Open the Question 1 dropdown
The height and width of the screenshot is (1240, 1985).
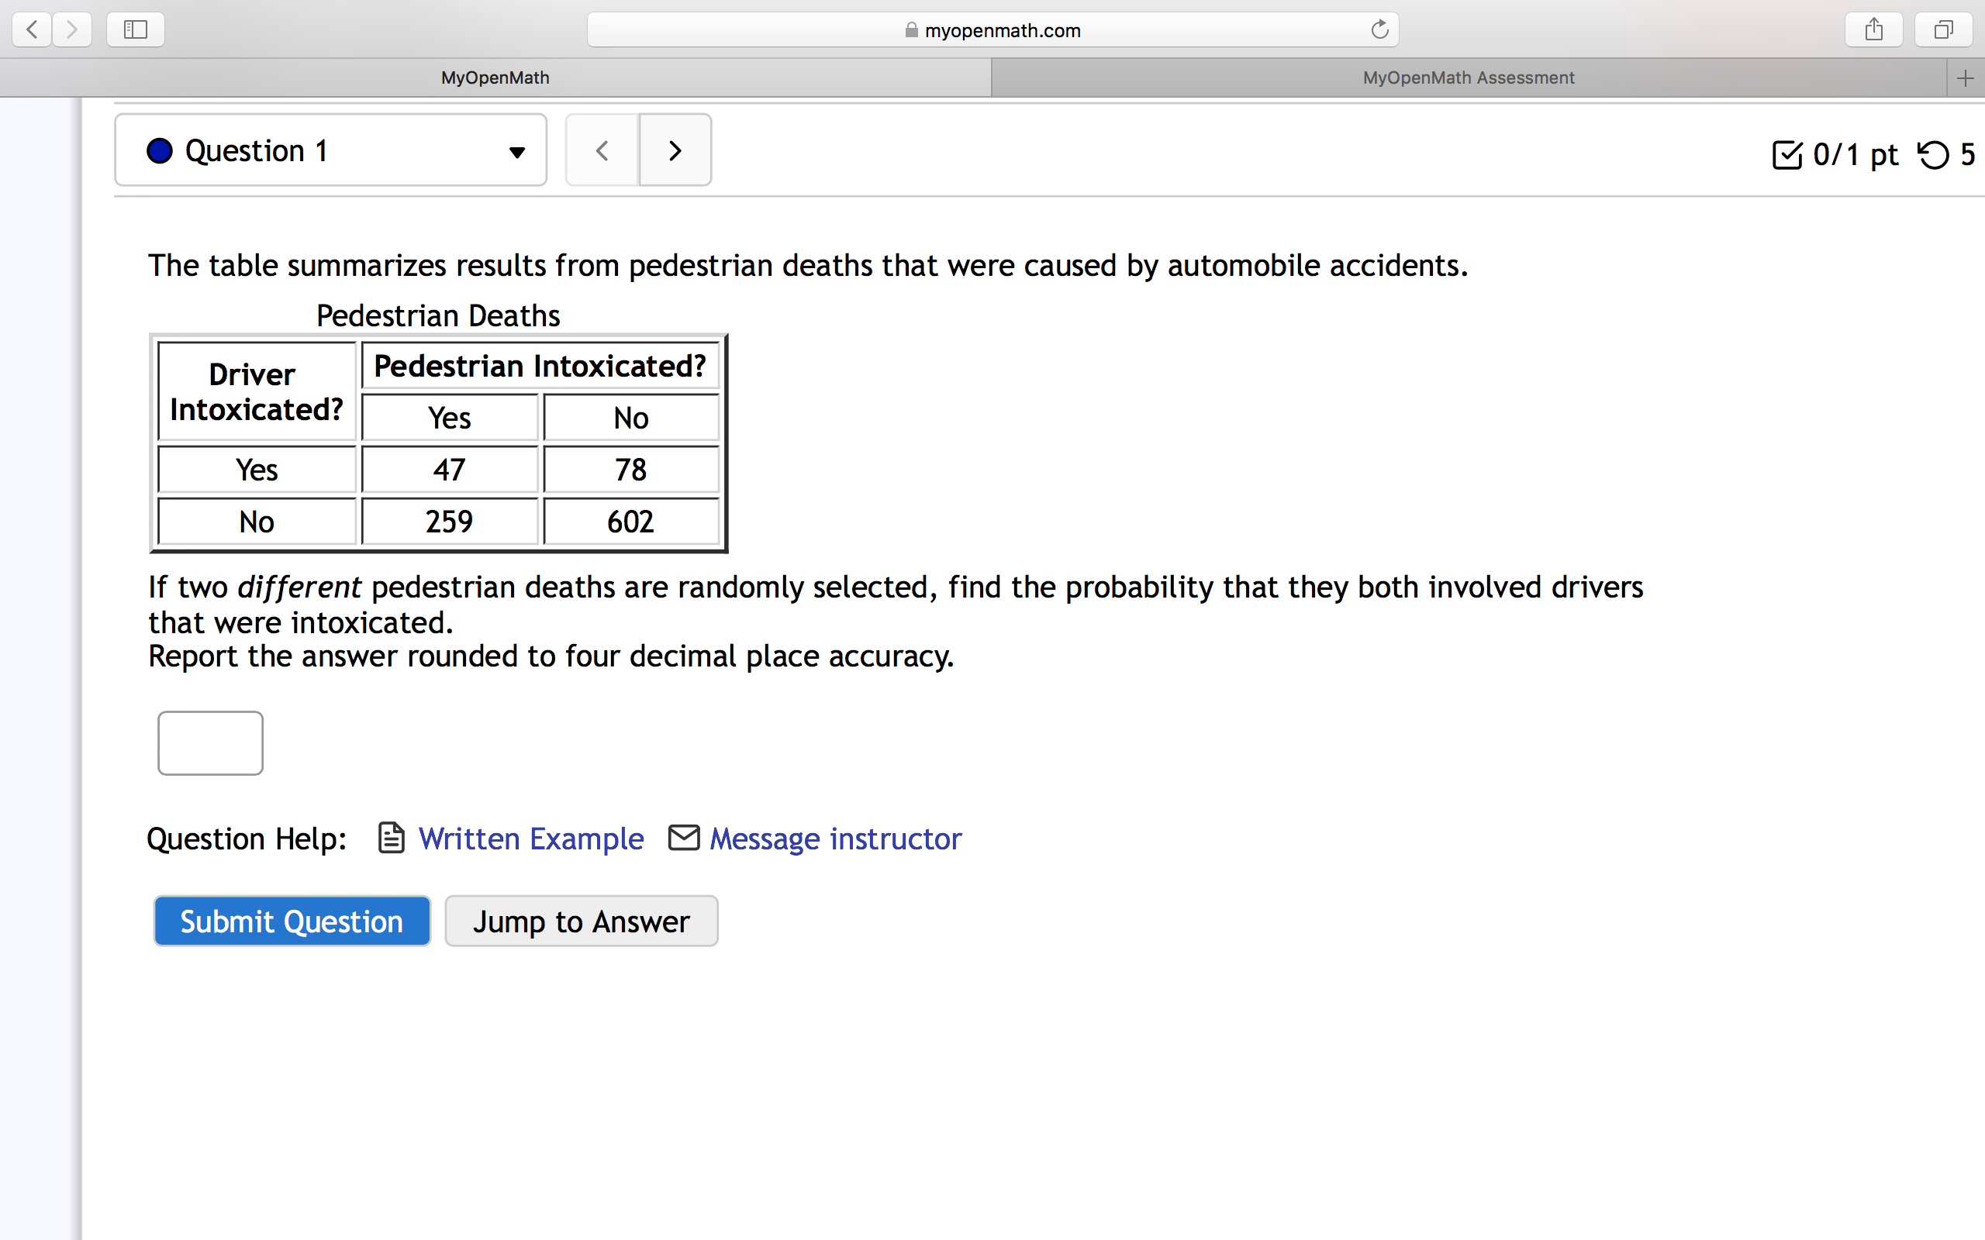pyautogui.click(x=516, y=151)
